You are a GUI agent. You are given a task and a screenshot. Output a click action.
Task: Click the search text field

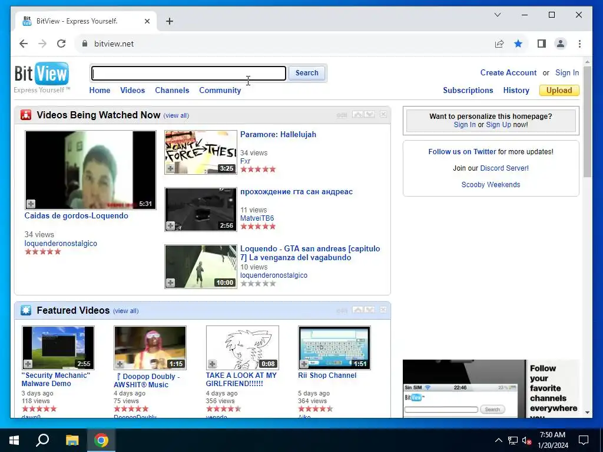[188, 73]
